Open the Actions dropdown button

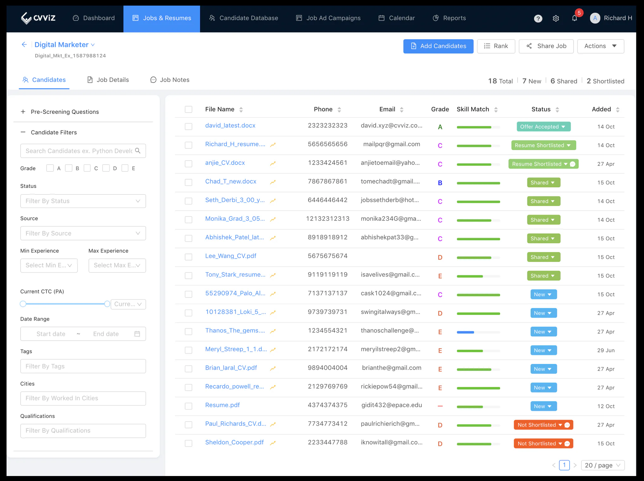pos(600,46)
